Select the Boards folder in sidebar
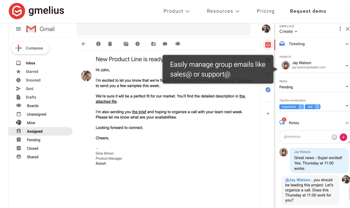350x208 pixels. pyautogui.click(x=33, y=106)
